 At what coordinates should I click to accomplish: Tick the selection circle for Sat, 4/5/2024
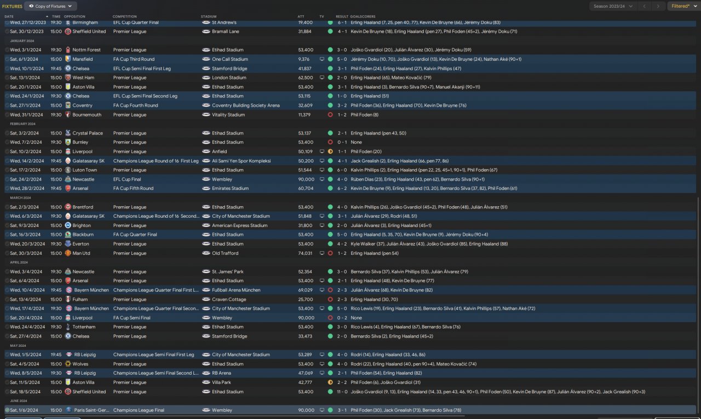point(7,364)
